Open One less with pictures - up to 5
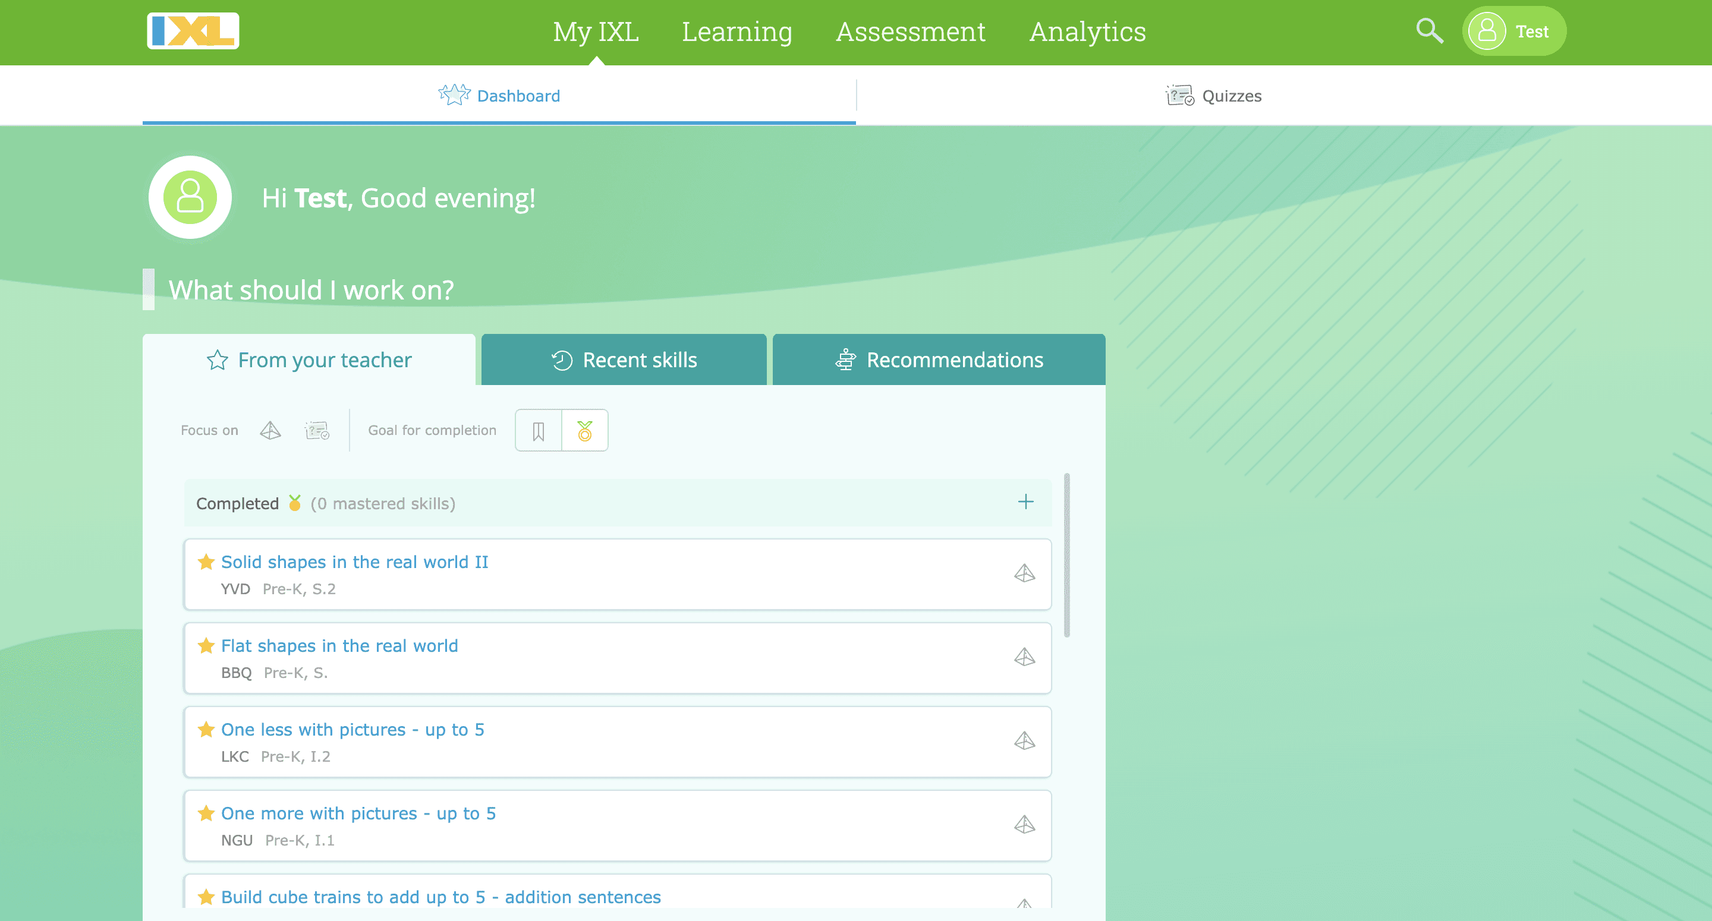The width and height of the screenshot is (1712, 921). tap(353, 730)
